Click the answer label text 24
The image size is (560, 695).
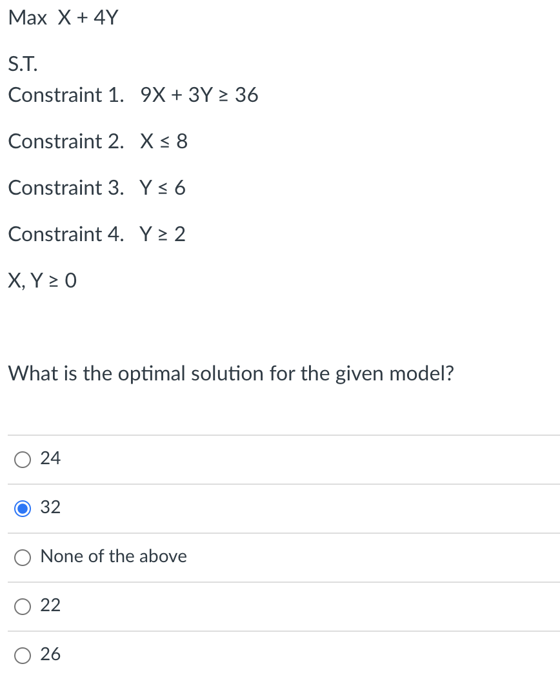point(50,458)
